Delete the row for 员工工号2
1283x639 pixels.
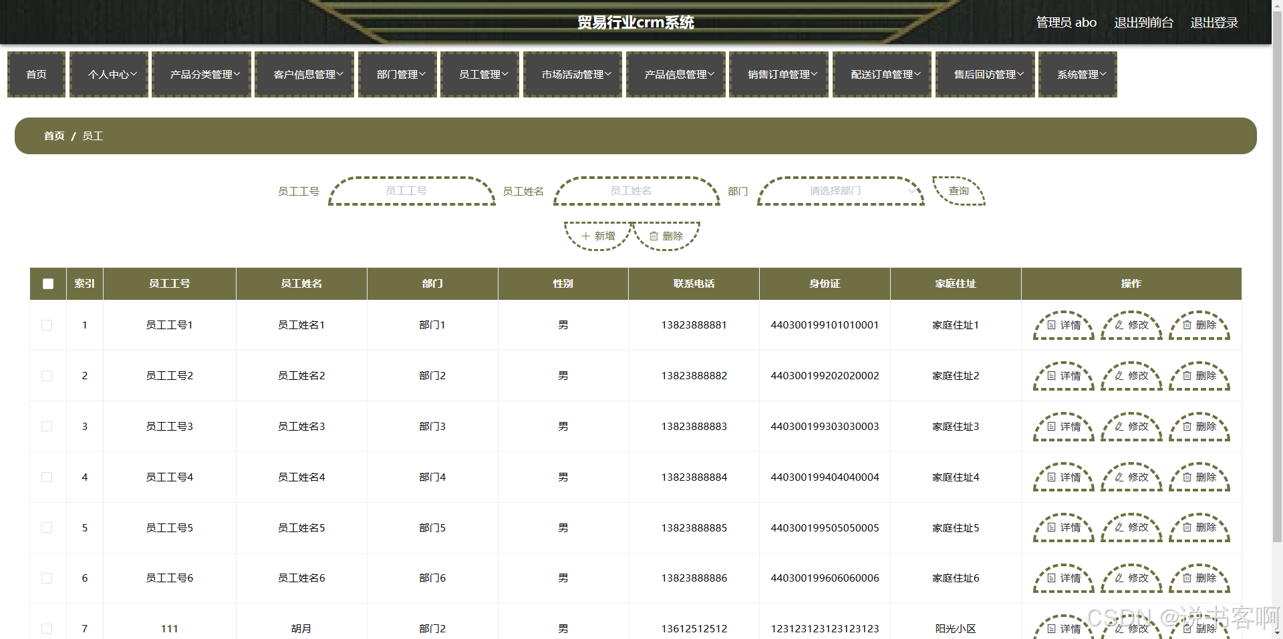point(1199,376)
